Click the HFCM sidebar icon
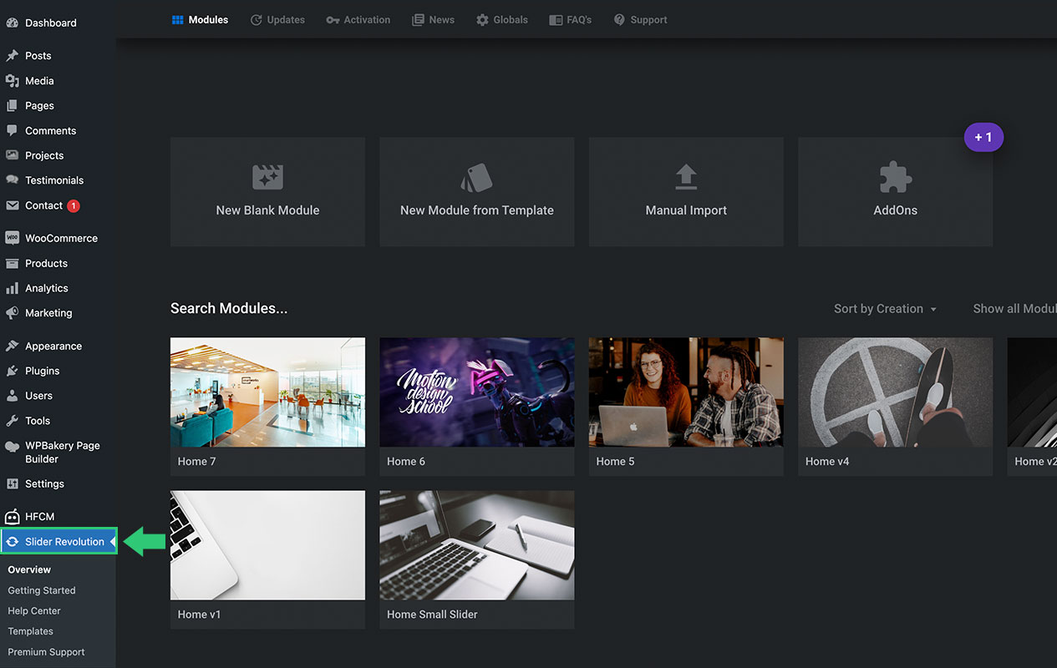This screenshot has height=668, width=1057. [x=12, y=517]
